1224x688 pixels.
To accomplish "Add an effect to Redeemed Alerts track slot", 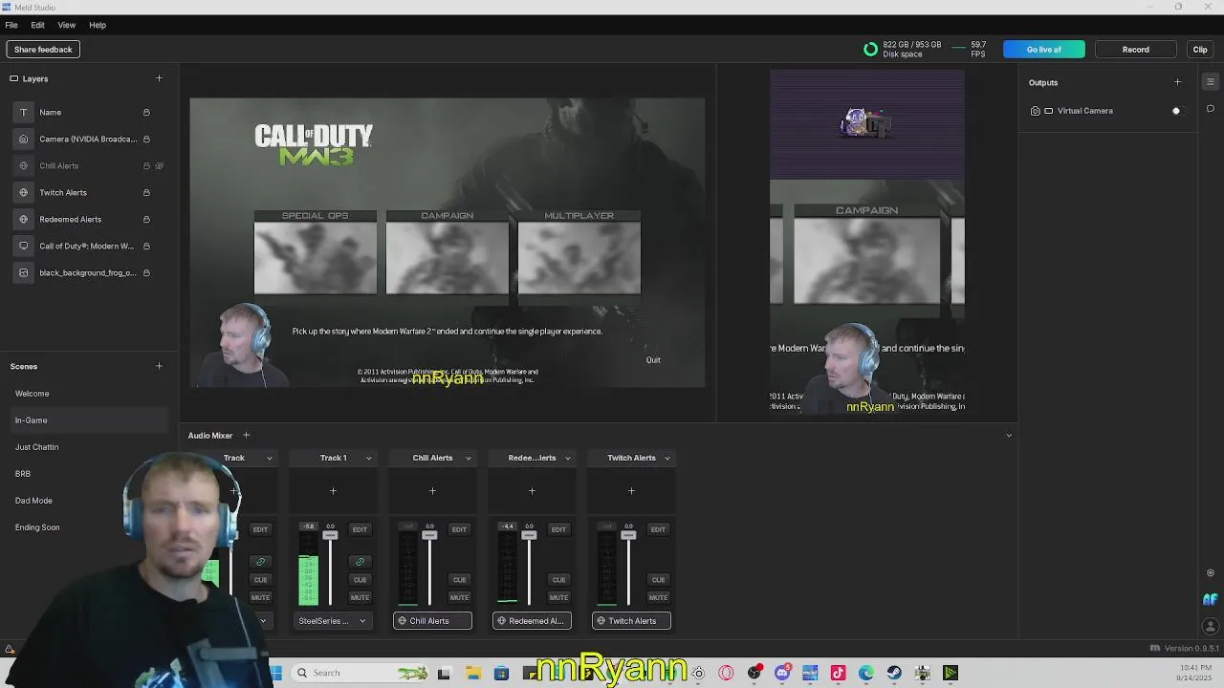I will coord(532,491).
